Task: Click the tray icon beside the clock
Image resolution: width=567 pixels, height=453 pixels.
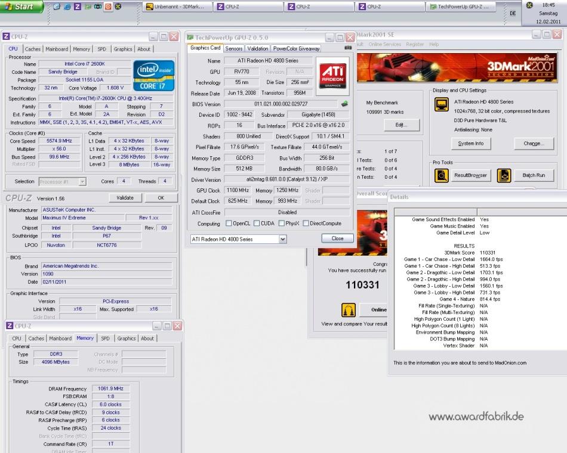Action: tap(529, 5)
